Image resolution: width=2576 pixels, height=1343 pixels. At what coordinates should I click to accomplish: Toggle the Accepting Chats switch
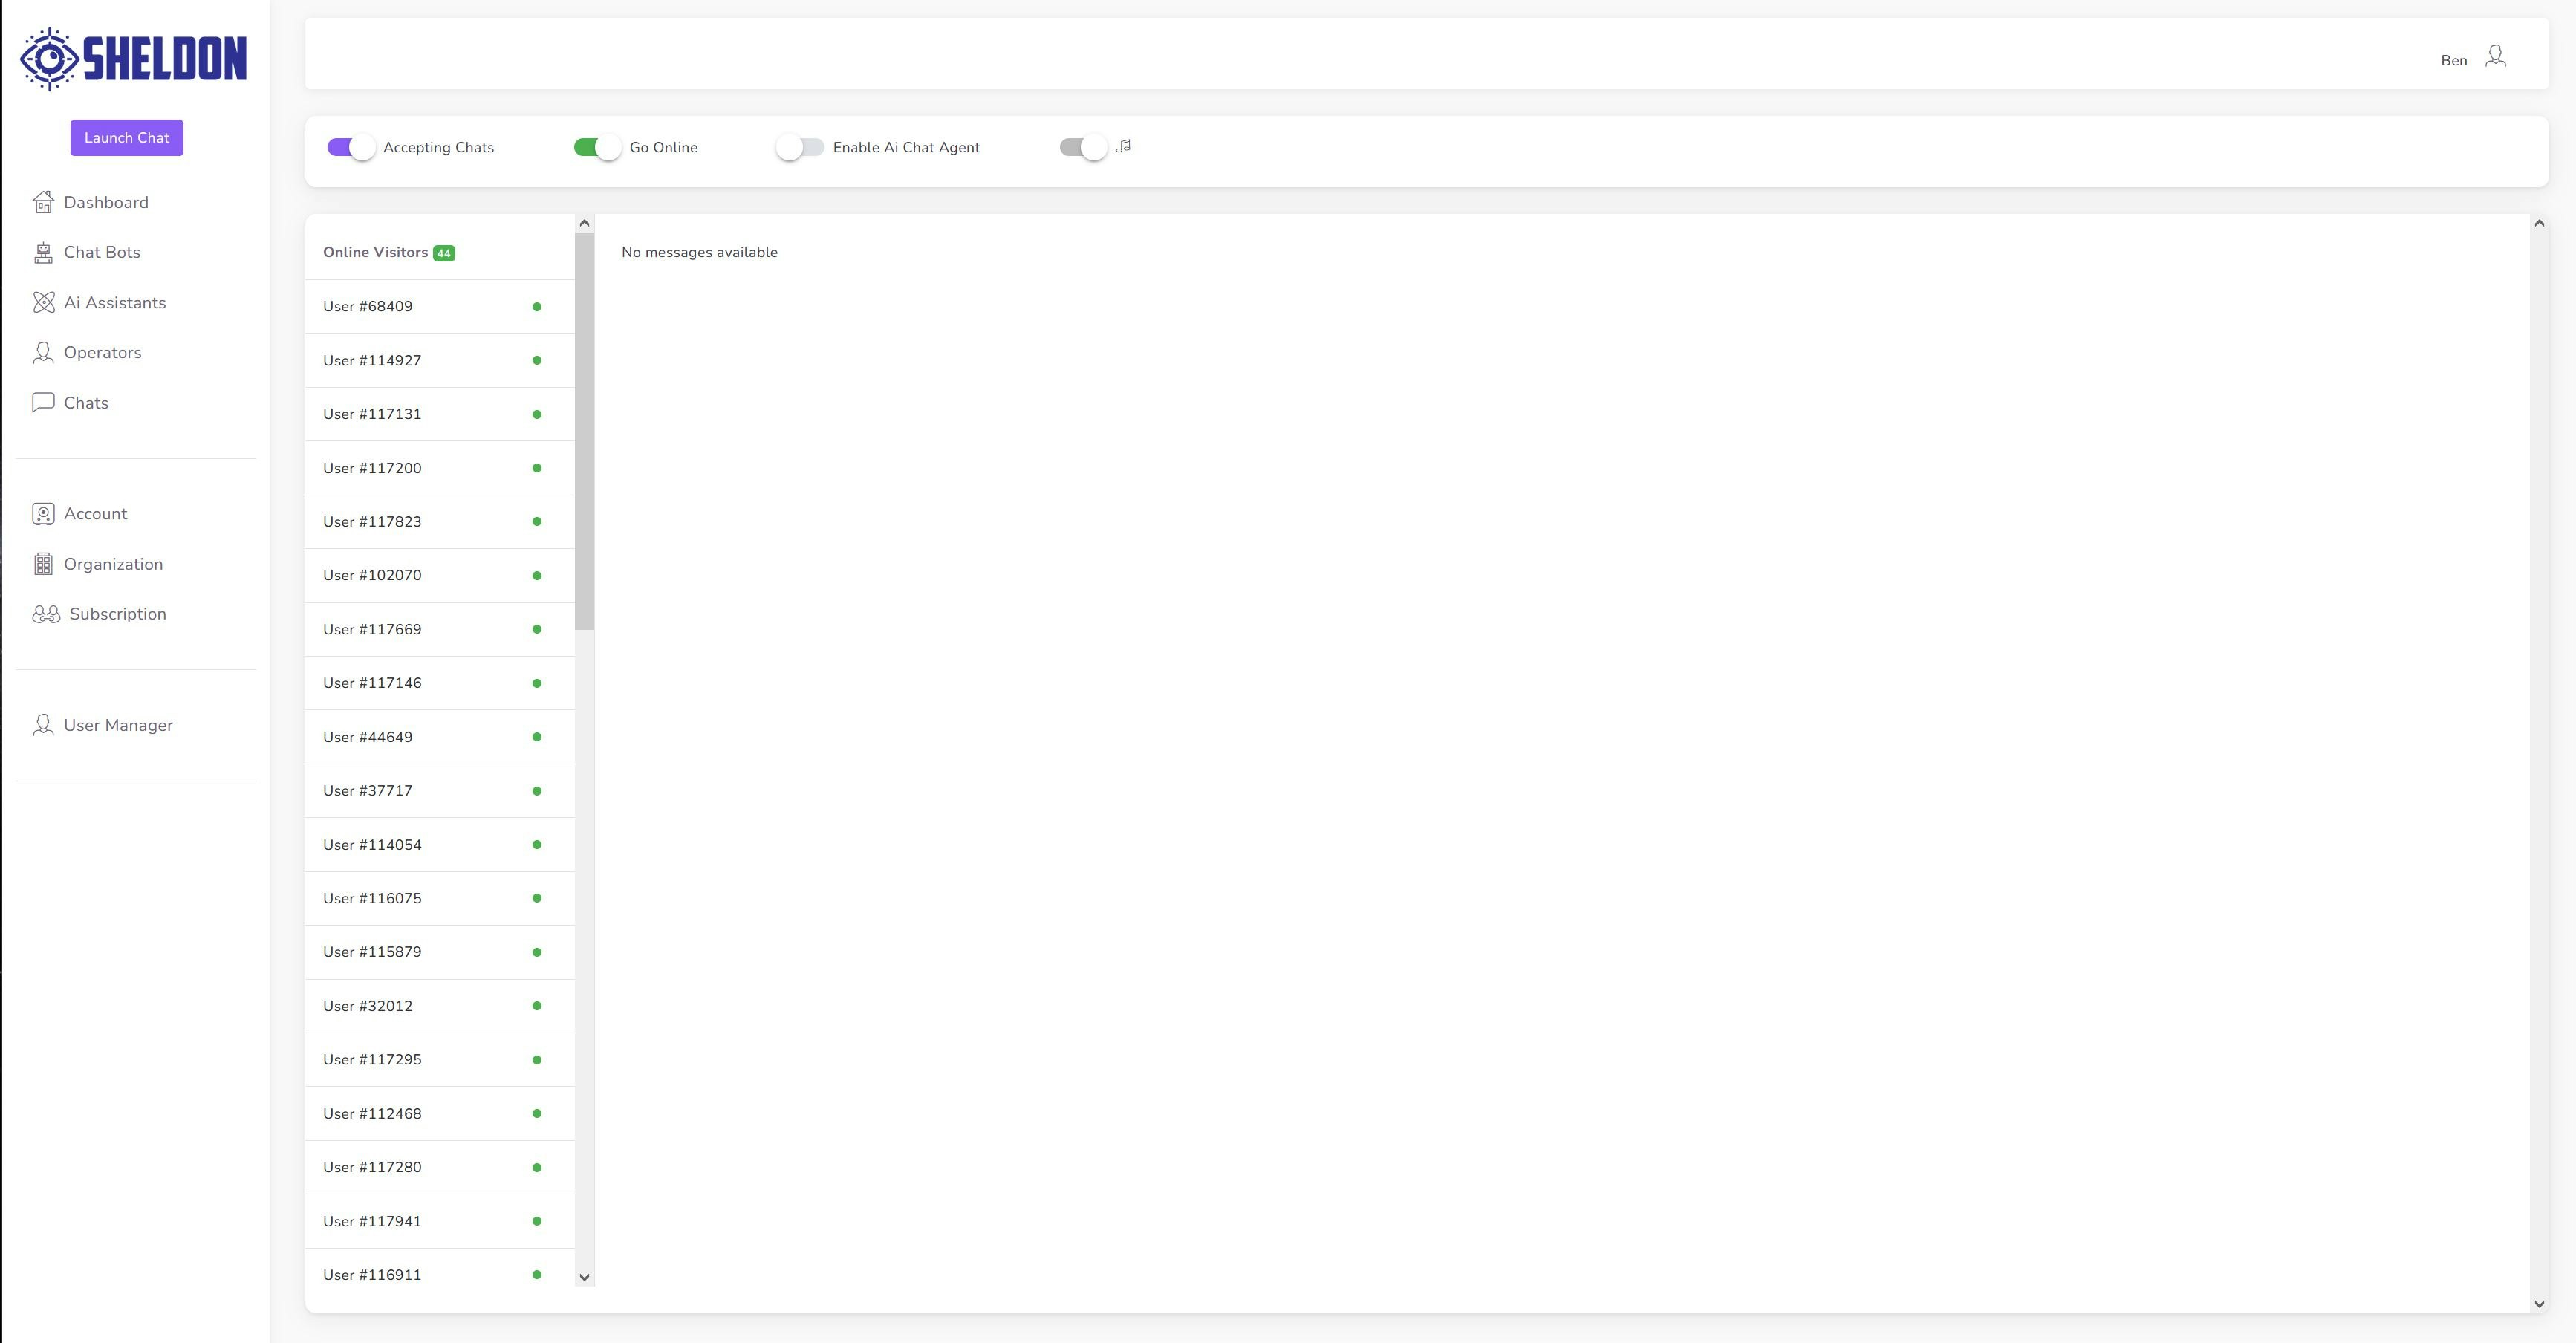pyautogui.click(x=351, y=147)
